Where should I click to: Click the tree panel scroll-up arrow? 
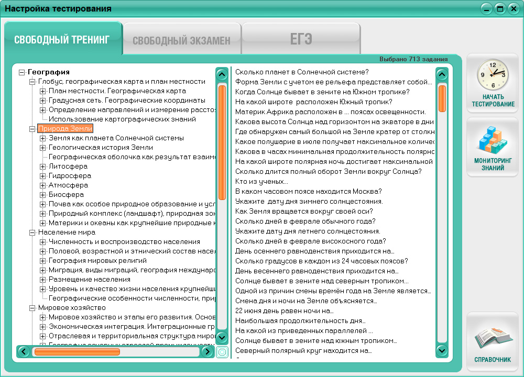[x=222, y=74]
